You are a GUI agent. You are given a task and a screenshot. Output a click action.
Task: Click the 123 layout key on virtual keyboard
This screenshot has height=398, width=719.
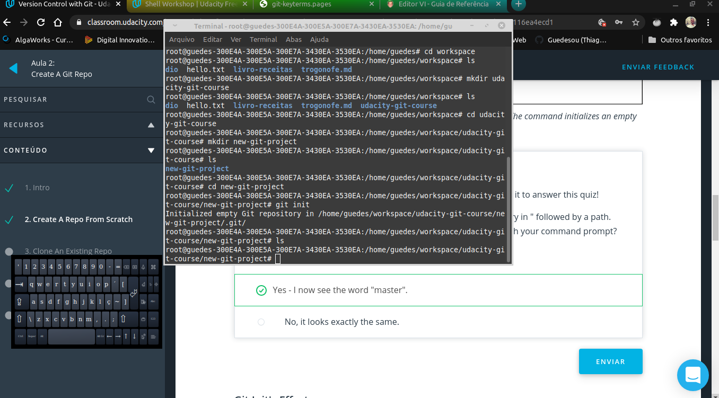click(x=153, y=319)
